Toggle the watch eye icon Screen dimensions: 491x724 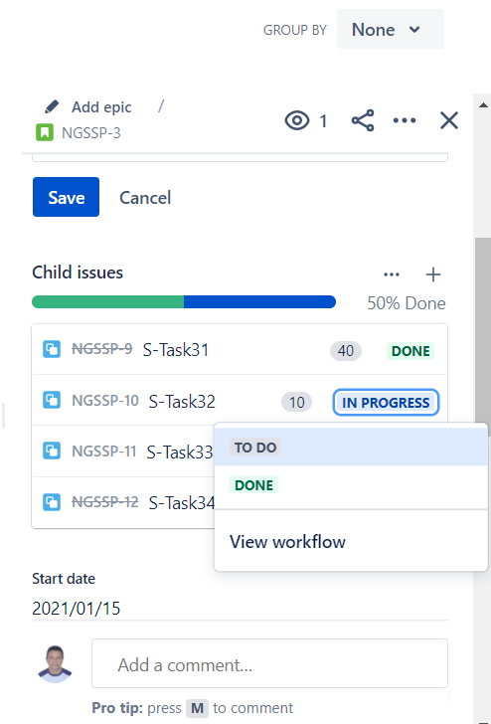(297, 121)
